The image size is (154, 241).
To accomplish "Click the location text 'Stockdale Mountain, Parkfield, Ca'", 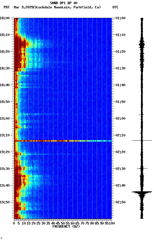I will point(67,7).
